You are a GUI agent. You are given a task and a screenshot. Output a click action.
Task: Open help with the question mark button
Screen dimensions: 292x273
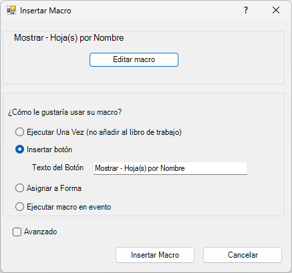coord(246,10)
